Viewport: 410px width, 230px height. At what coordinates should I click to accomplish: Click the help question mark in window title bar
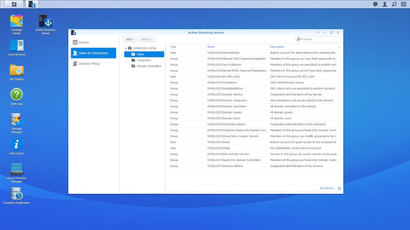tap(318, 33)
